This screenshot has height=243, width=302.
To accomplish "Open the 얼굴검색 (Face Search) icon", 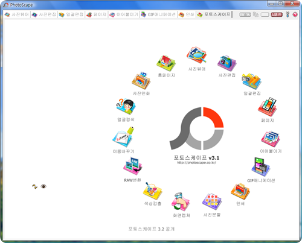I will point(126,107).
